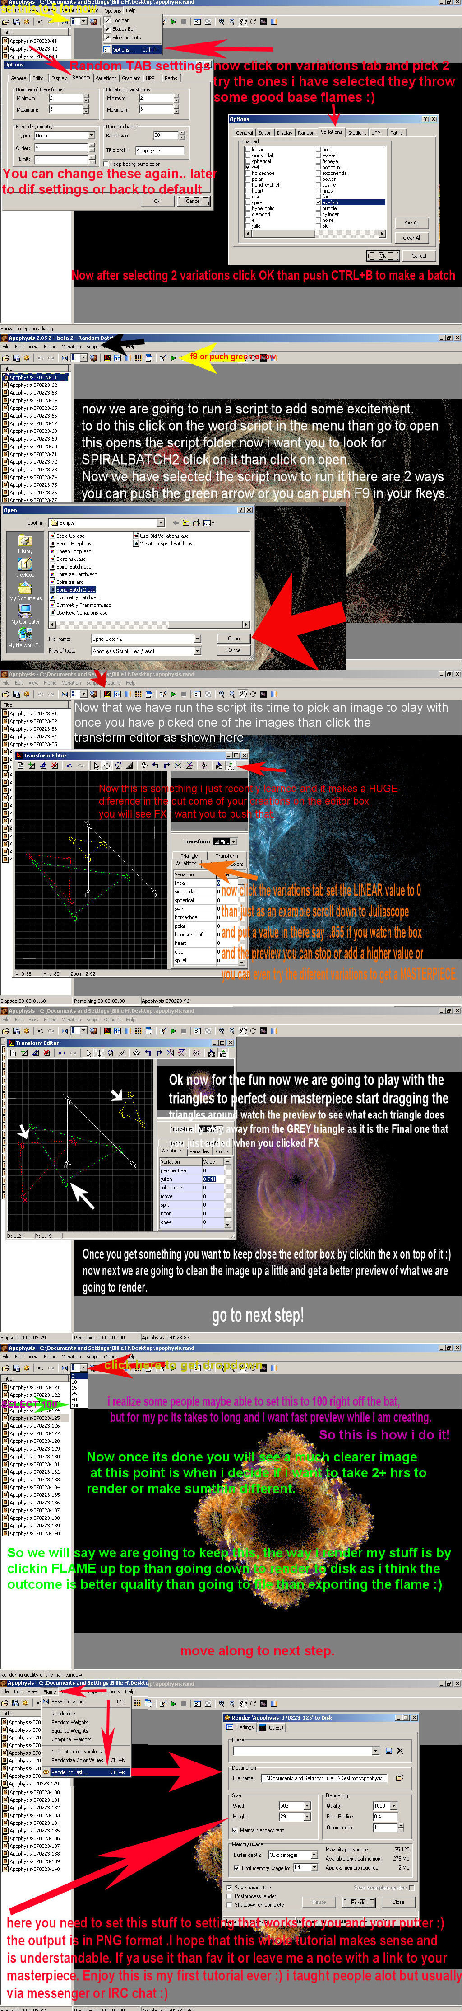Click the browse folder icon beside File name

click(400, 1778)
